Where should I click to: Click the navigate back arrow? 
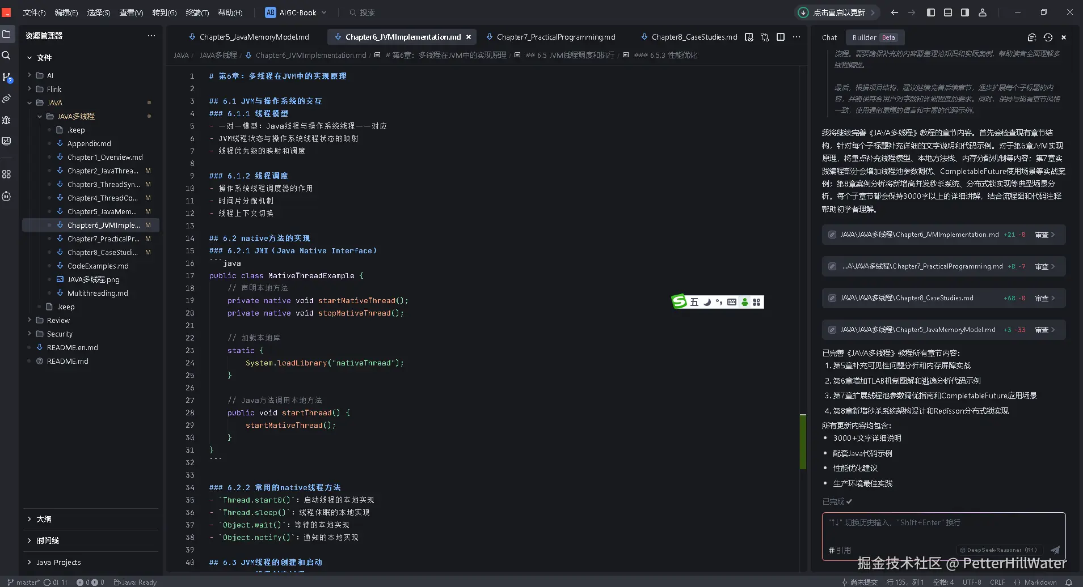(x=895, y=12)
